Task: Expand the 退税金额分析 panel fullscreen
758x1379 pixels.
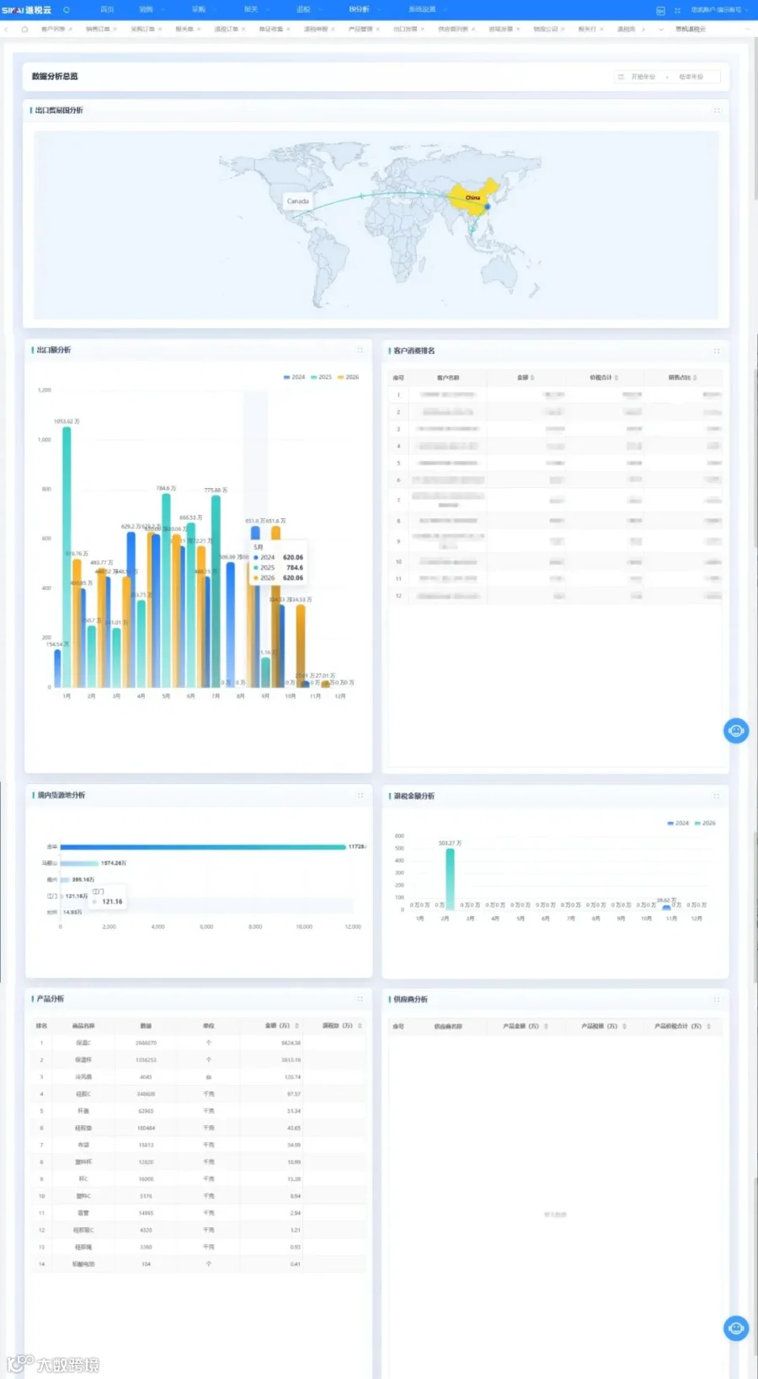Action: click(x=717, y=796)
